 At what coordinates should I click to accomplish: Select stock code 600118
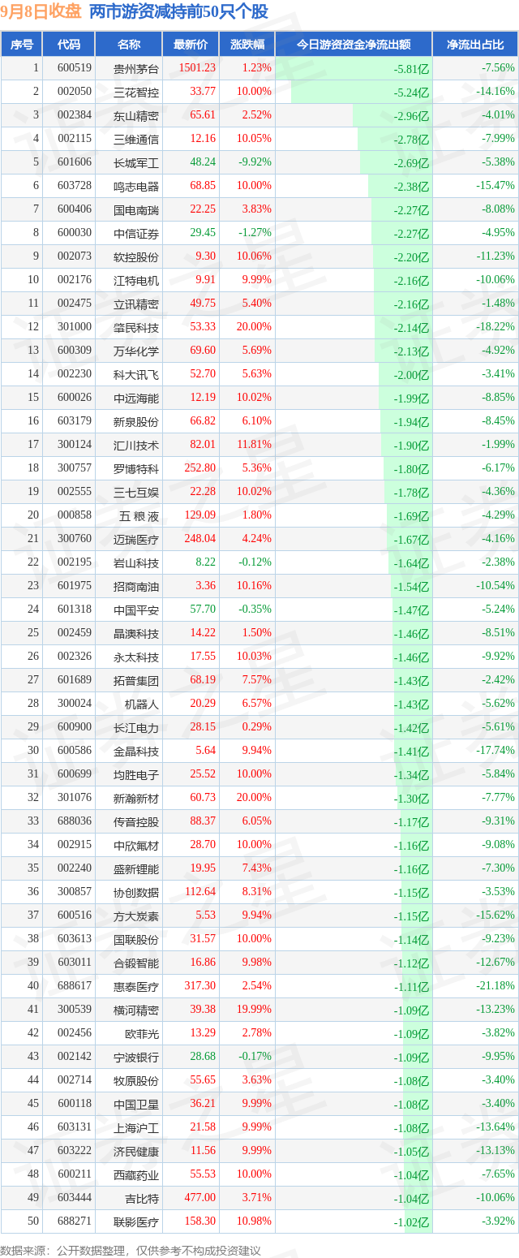point(75,1104)
